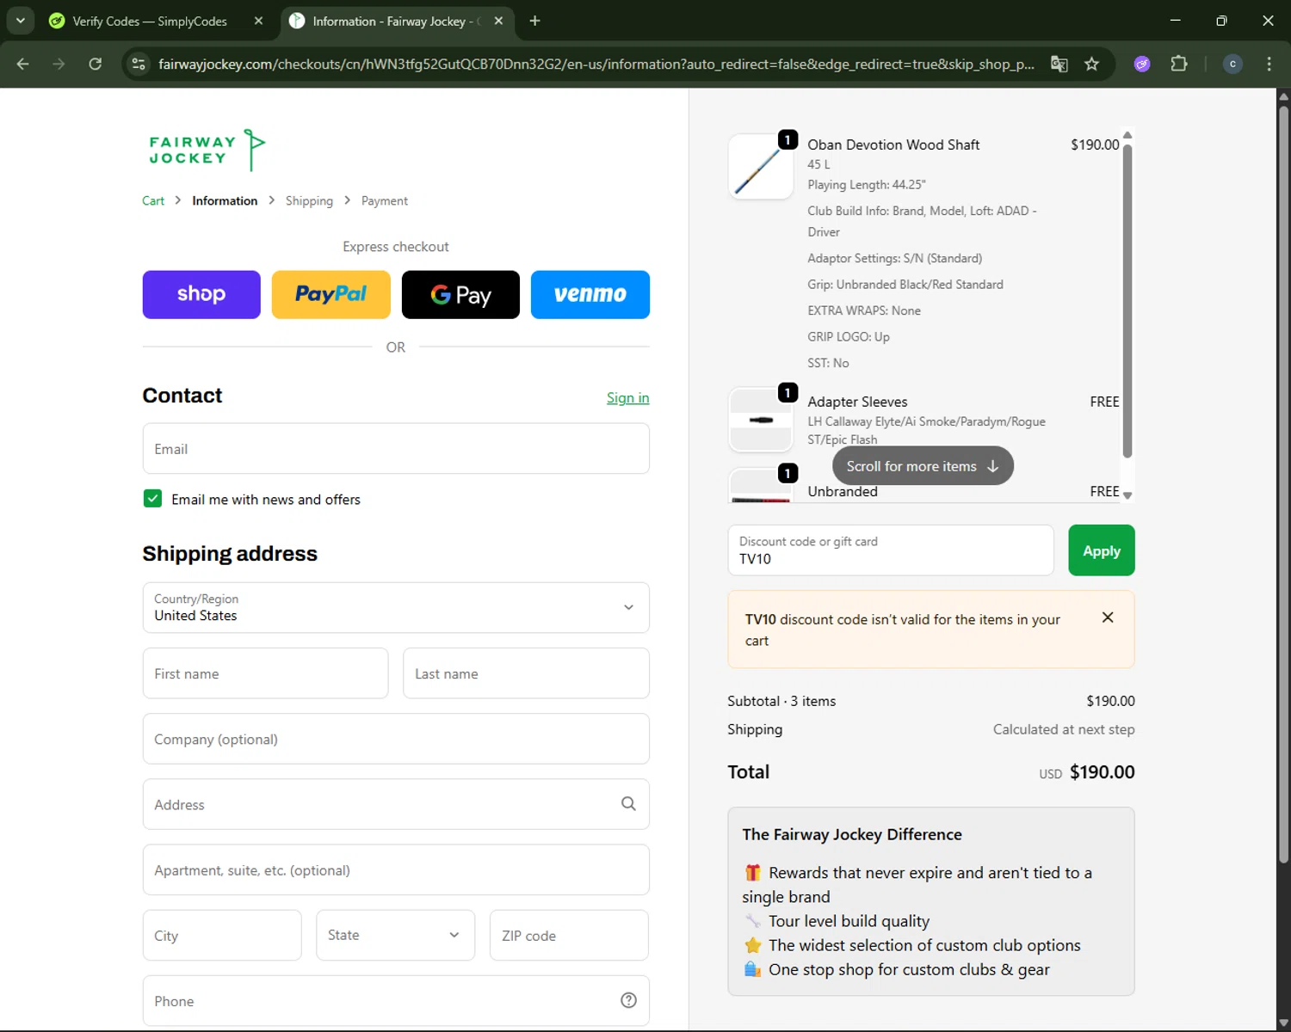The image size is (1291, 1032).
Task: Open the tab search dropdown arrow
Action: (x=20, y=21)
